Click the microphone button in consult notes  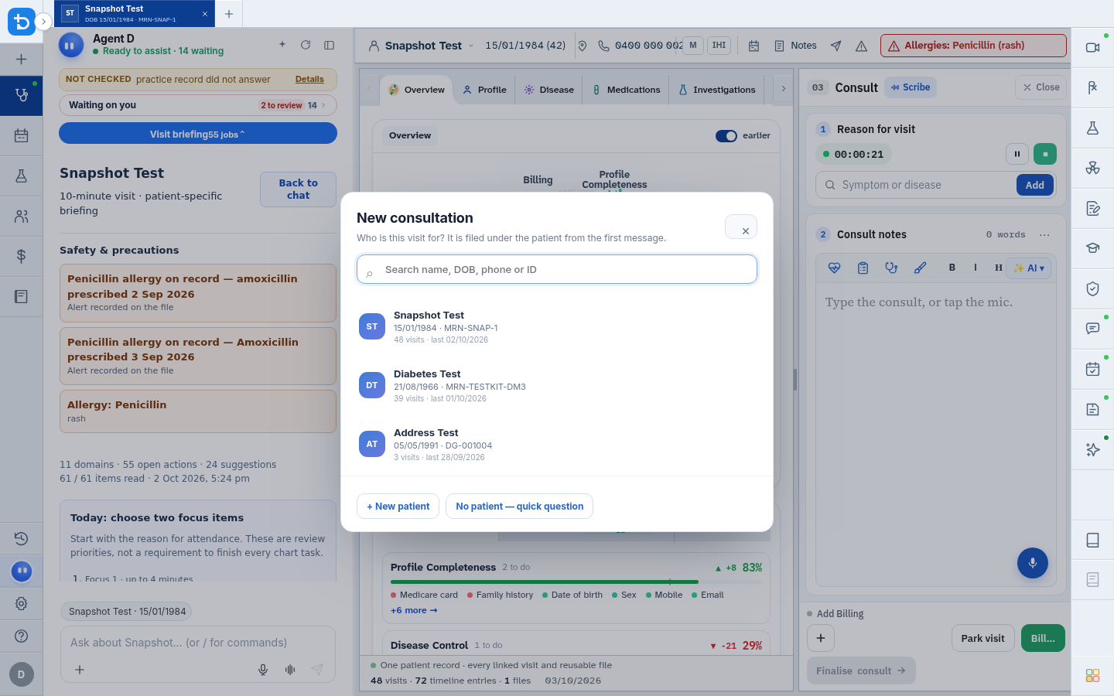[1032, 563]
